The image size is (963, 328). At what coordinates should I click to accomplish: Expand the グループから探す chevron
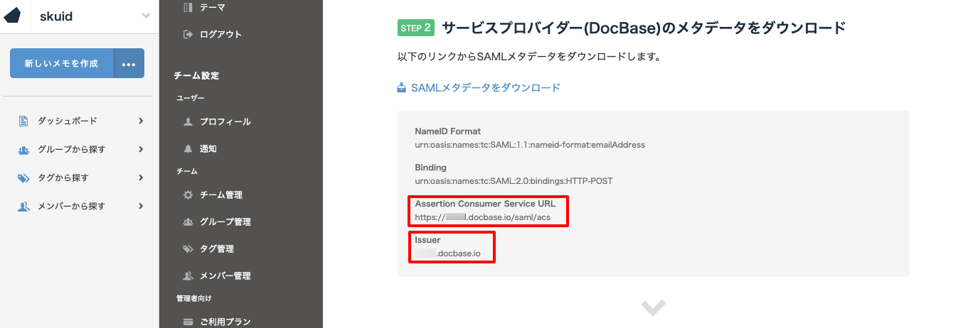(x=141, y=150)
